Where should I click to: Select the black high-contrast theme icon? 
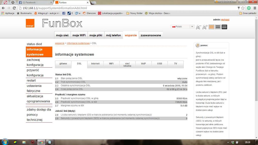click(x=224, y=27)
